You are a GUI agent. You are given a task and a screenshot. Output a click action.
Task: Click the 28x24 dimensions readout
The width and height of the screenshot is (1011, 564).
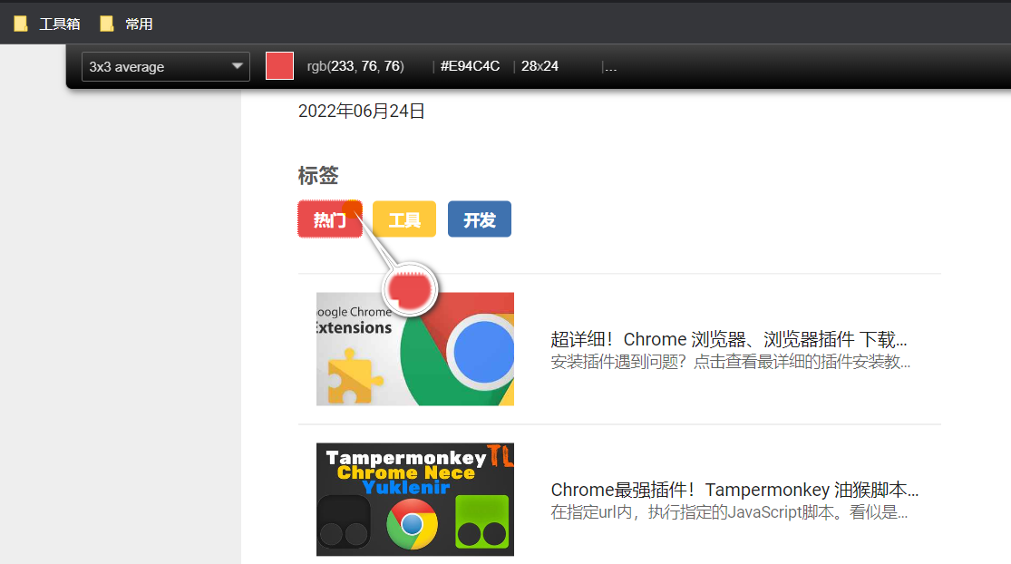(540, 66)
